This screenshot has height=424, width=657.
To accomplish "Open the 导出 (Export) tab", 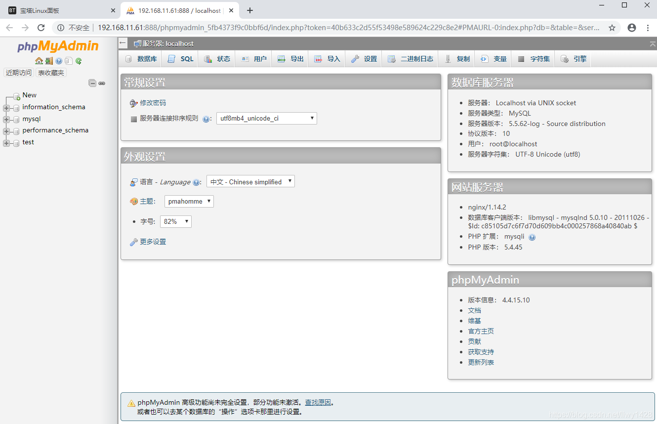I will [290, 59].
